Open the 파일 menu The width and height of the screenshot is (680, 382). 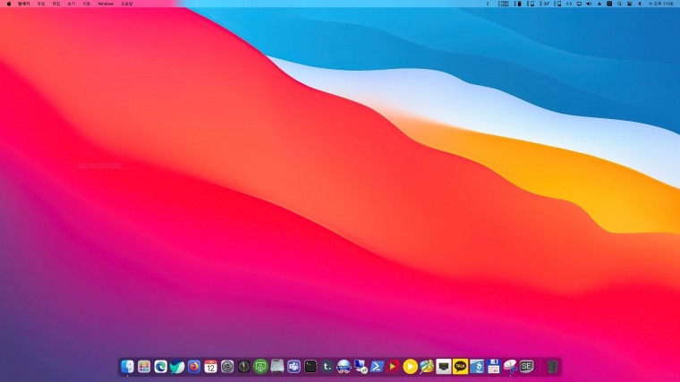click(x=41, y=4)
